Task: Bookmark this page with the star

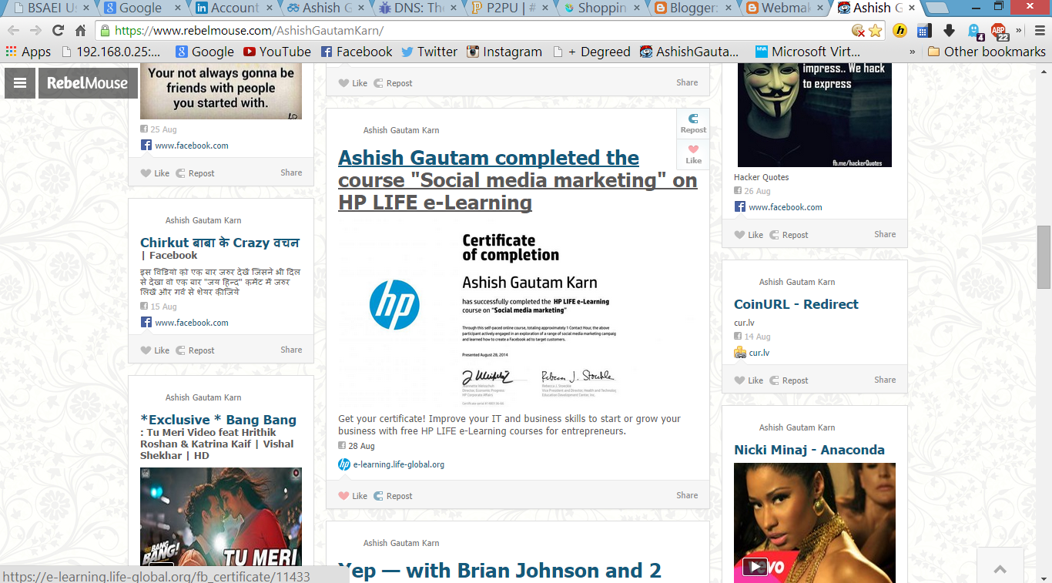Action: coord(875,31)
